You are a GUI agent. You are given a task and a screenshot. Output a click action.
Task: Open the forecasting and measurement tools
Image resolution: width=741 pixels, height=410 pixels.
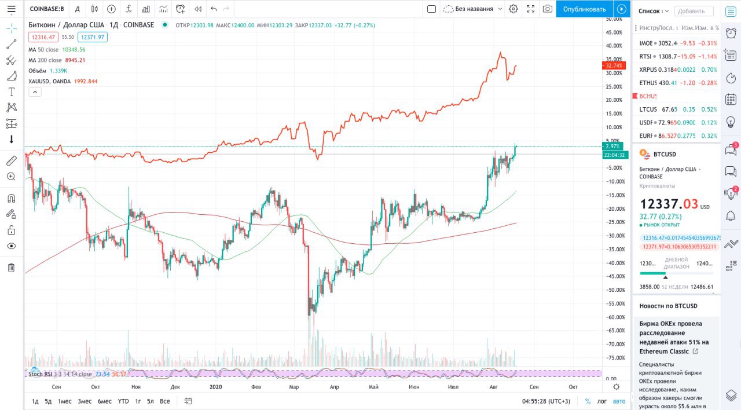click(11, 123)
